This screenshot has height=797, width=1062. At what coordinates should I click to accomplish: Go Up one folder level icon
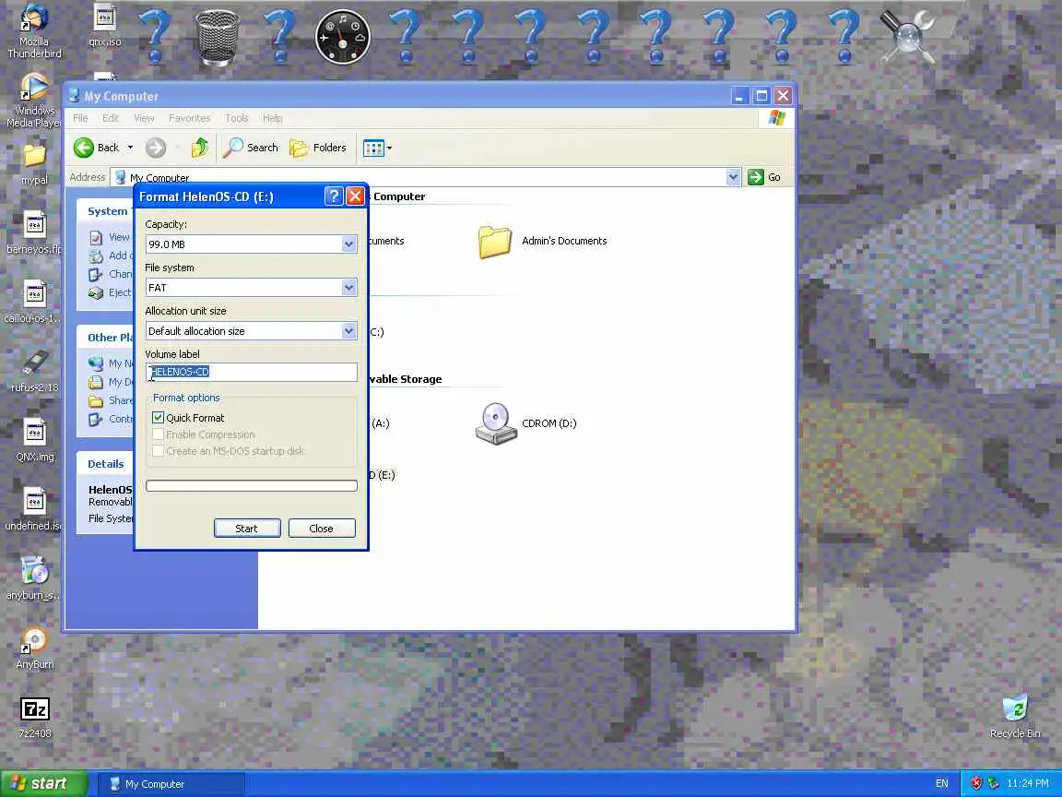click(200, 147)
